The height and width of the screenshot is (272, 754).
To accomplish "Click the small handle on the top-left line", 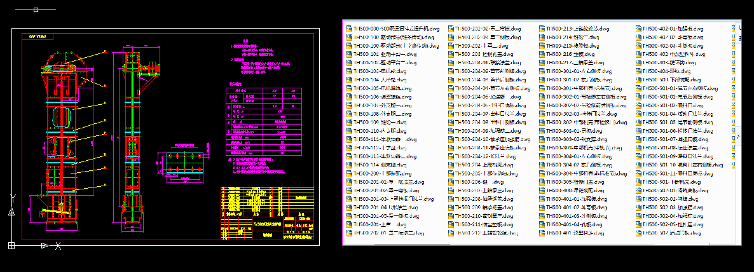I will point(36,10).
